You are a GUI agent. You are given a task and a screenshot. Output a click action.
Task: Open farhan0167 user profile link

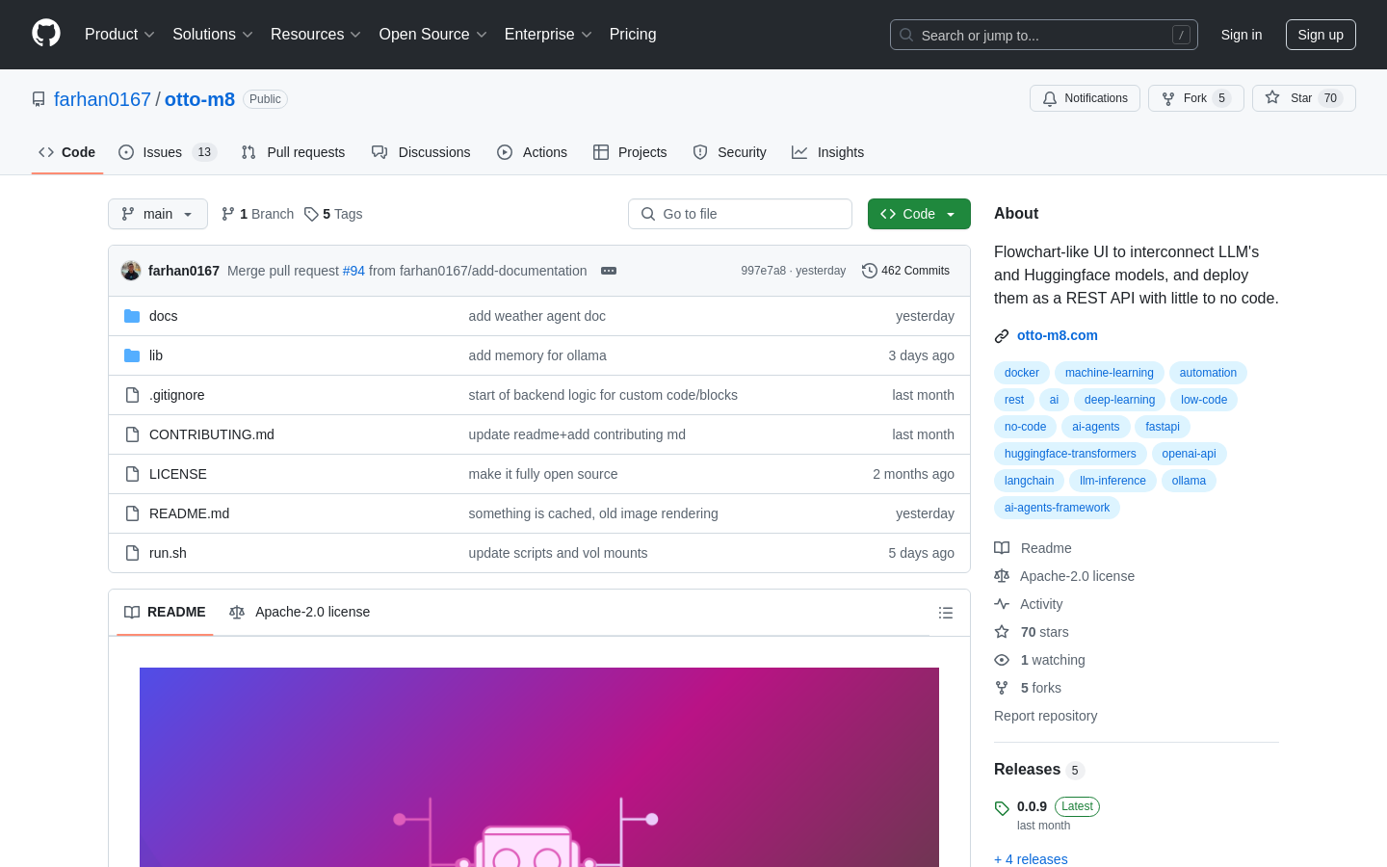102,99
